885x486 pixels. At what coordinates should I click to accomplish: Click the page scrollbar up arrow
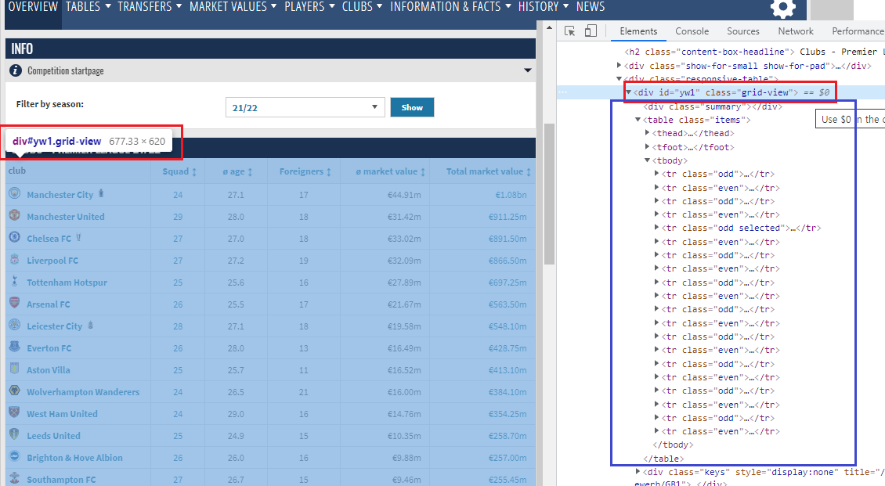(548, 27)
